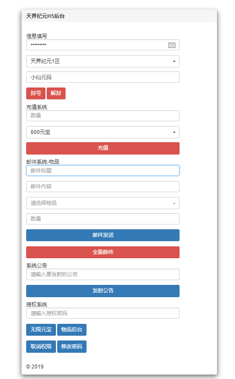This screenshot has width=235, height=379.
Task: Click the 信息填写 section label
Action: pyautogui.click(x=37, y=36)
